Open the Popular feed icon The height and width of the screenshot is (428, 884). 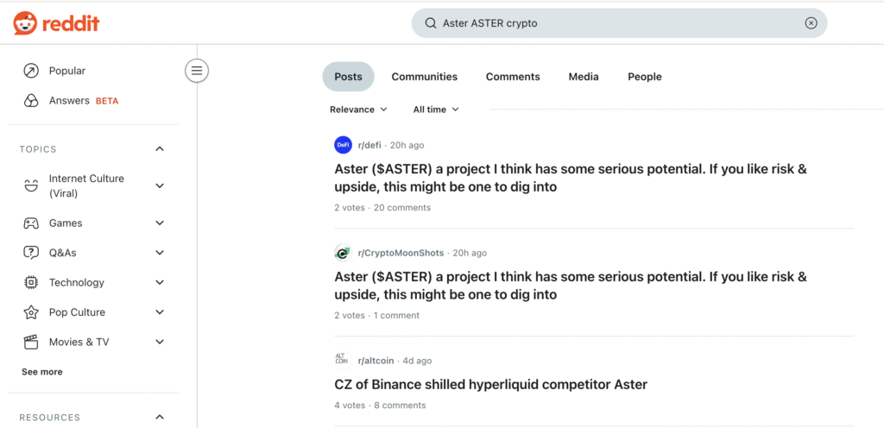[x=31, y=71]
